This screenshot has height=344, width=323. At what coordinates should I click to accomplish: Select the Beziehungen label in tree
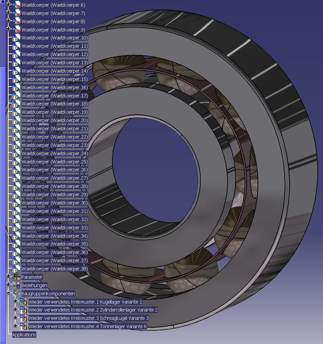(x=34, y=285)
